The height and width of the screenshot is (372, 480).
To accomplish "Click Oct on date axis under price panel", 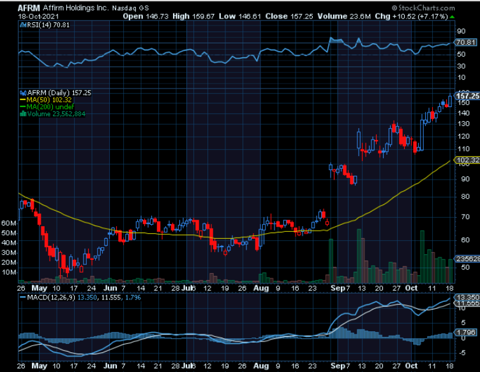I will (x=411, y=289).
